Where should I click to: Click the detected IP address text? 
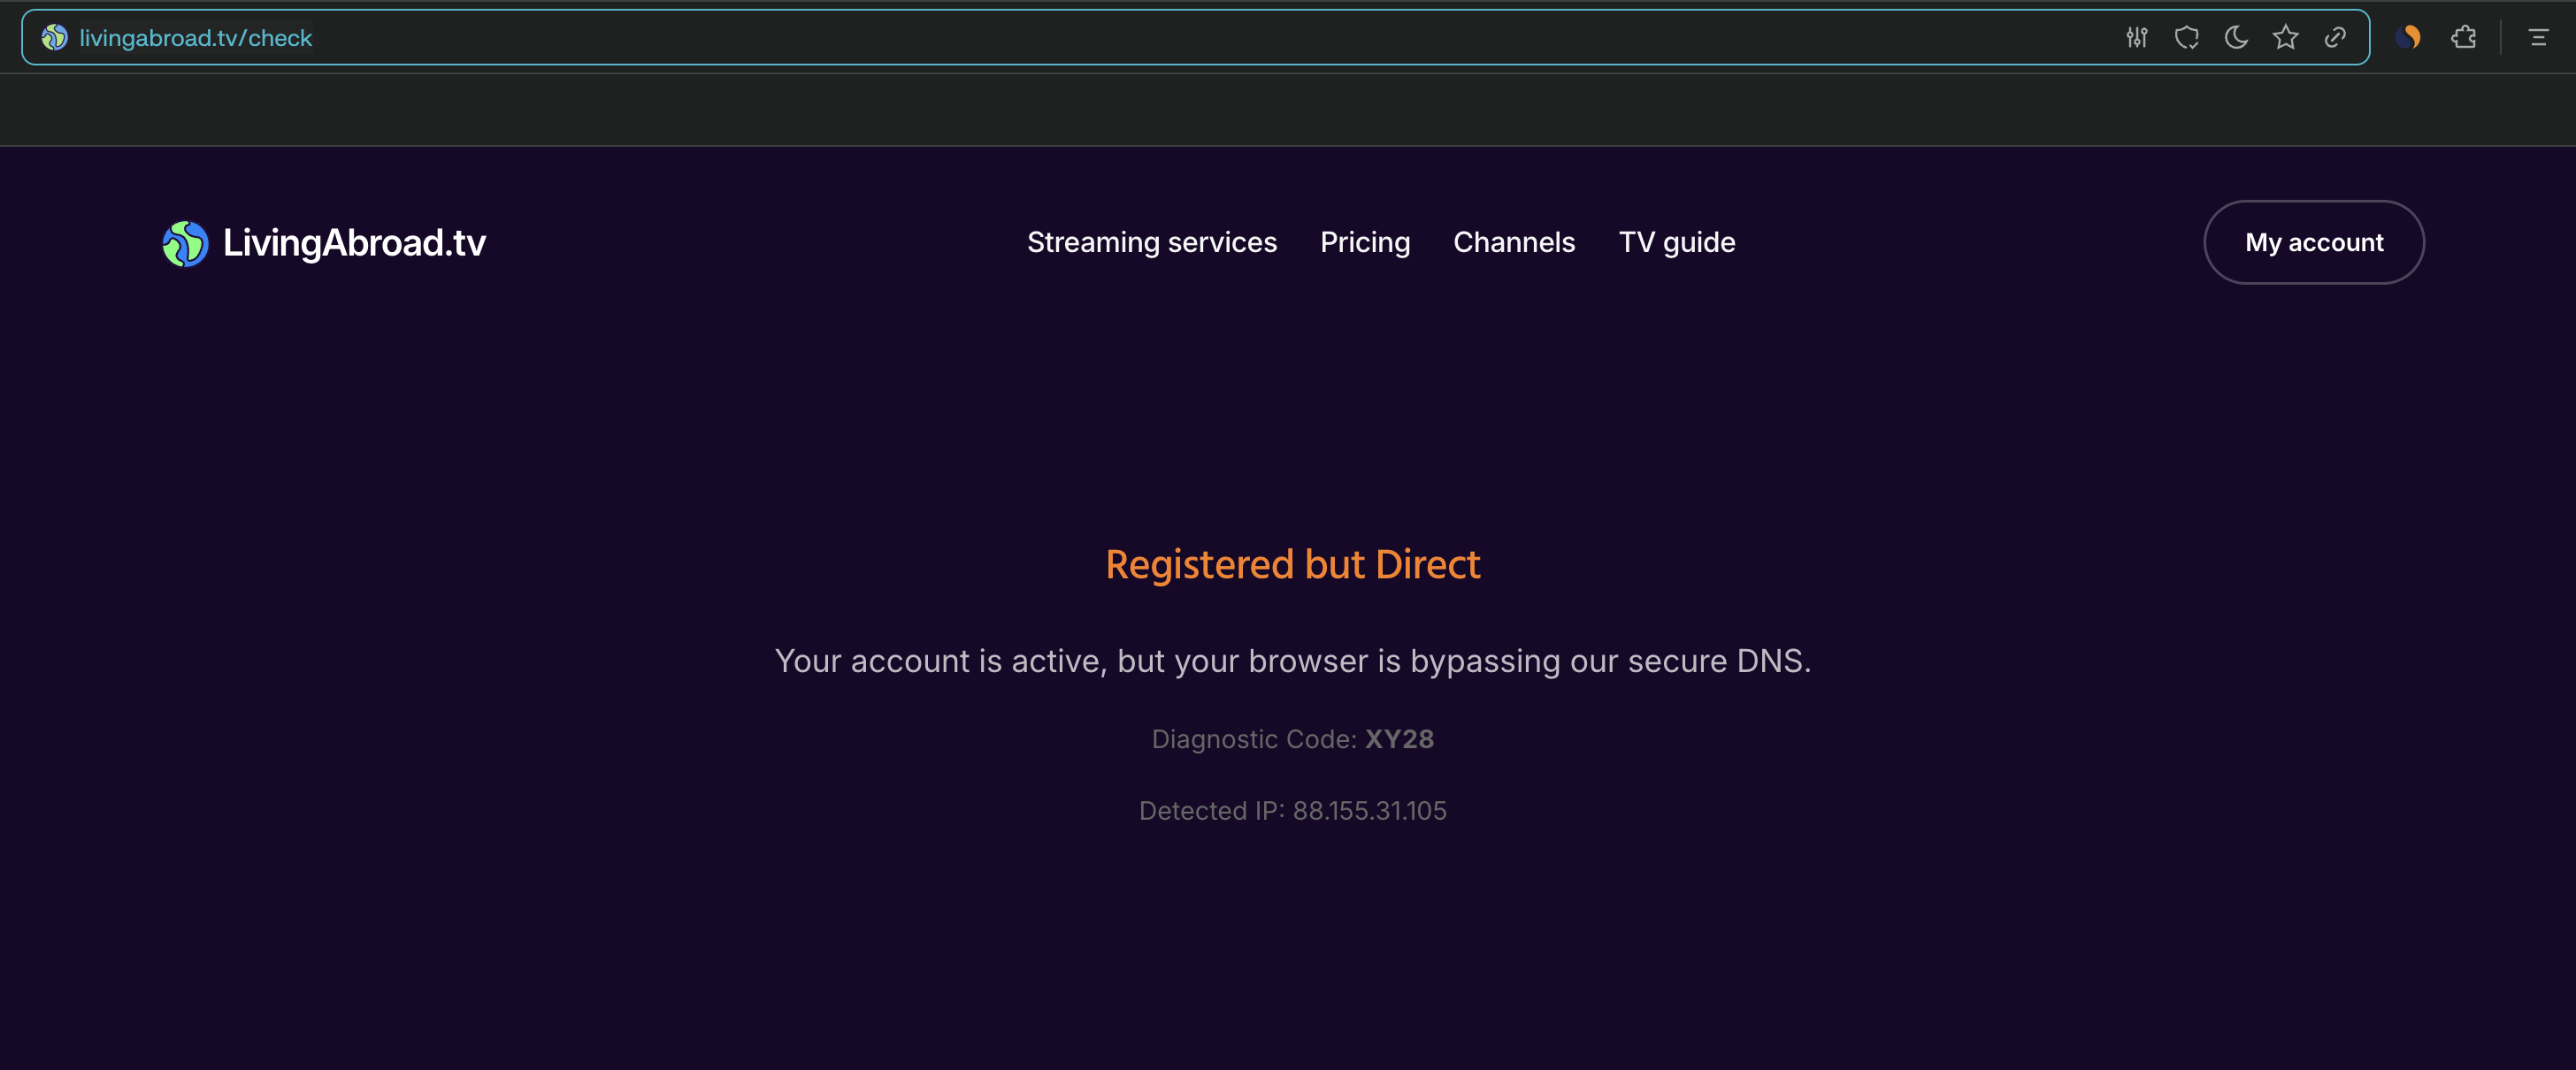point(1369,811)
